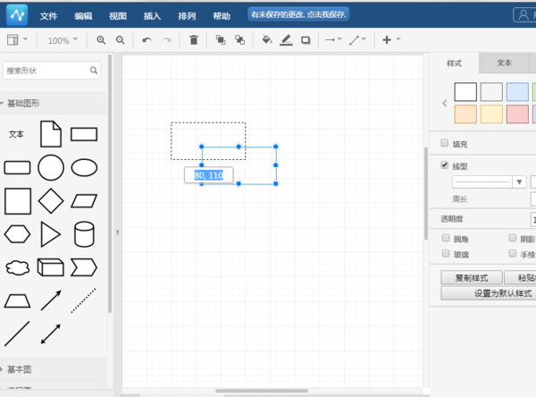Click the fill color bucket icon
This screenshot has height=397, width=536.
pos(266,40)
